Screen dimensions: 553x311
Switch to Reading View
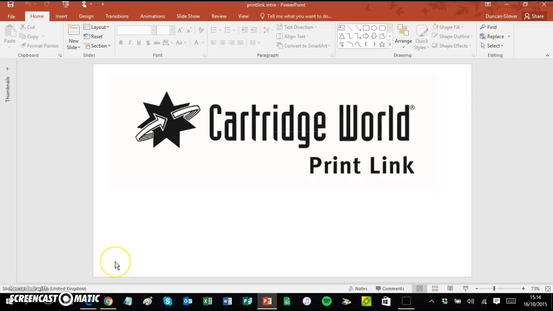coord(450,289)
